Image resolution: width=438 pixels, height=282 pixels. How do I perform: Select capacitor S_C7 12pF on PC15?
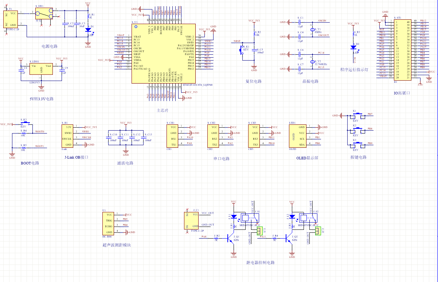pyautogui.click(x=300, y=69)
